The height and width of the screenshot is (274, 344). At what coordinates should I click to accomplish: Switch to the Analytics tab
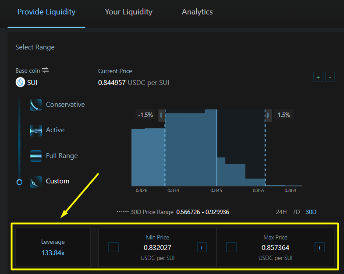click(197, 12)
